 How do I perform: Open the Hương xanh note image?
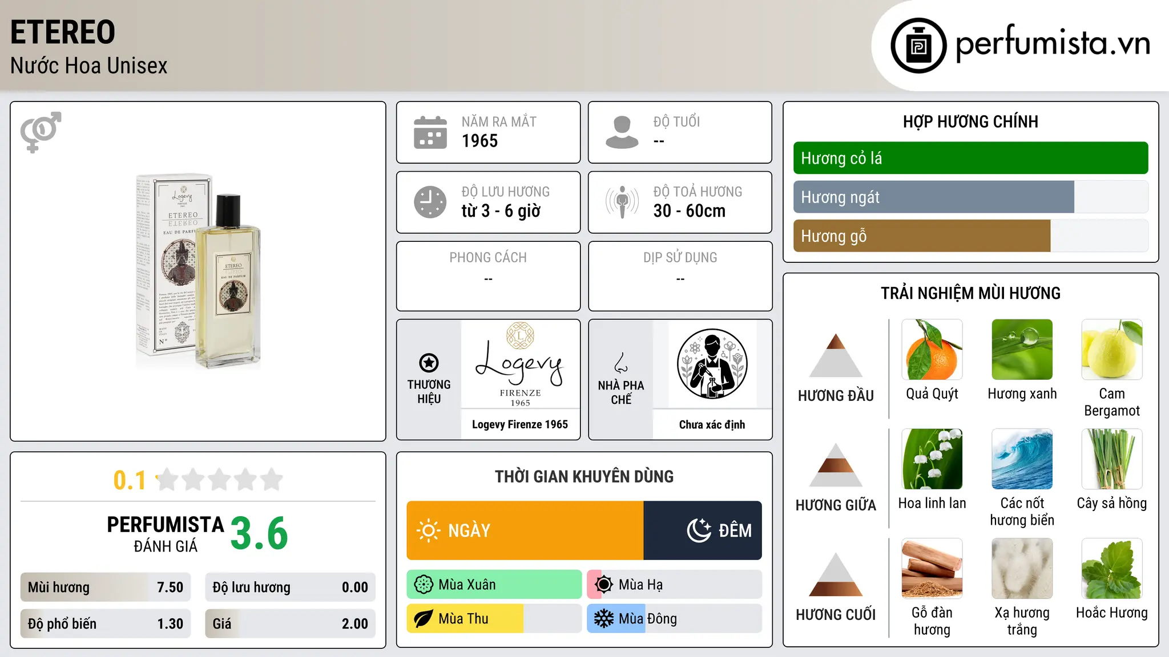1022,350
